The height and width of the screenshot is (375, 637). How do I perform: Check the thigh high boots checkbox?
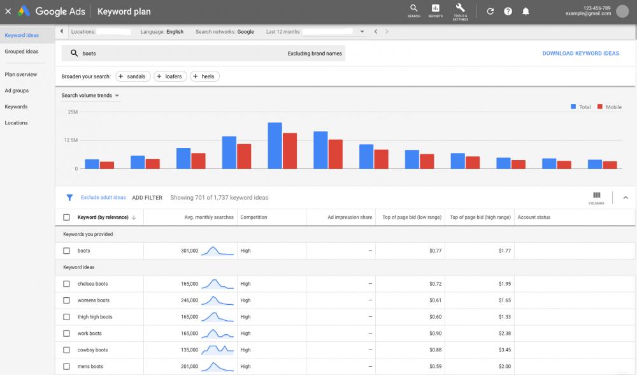pos(67,317)
